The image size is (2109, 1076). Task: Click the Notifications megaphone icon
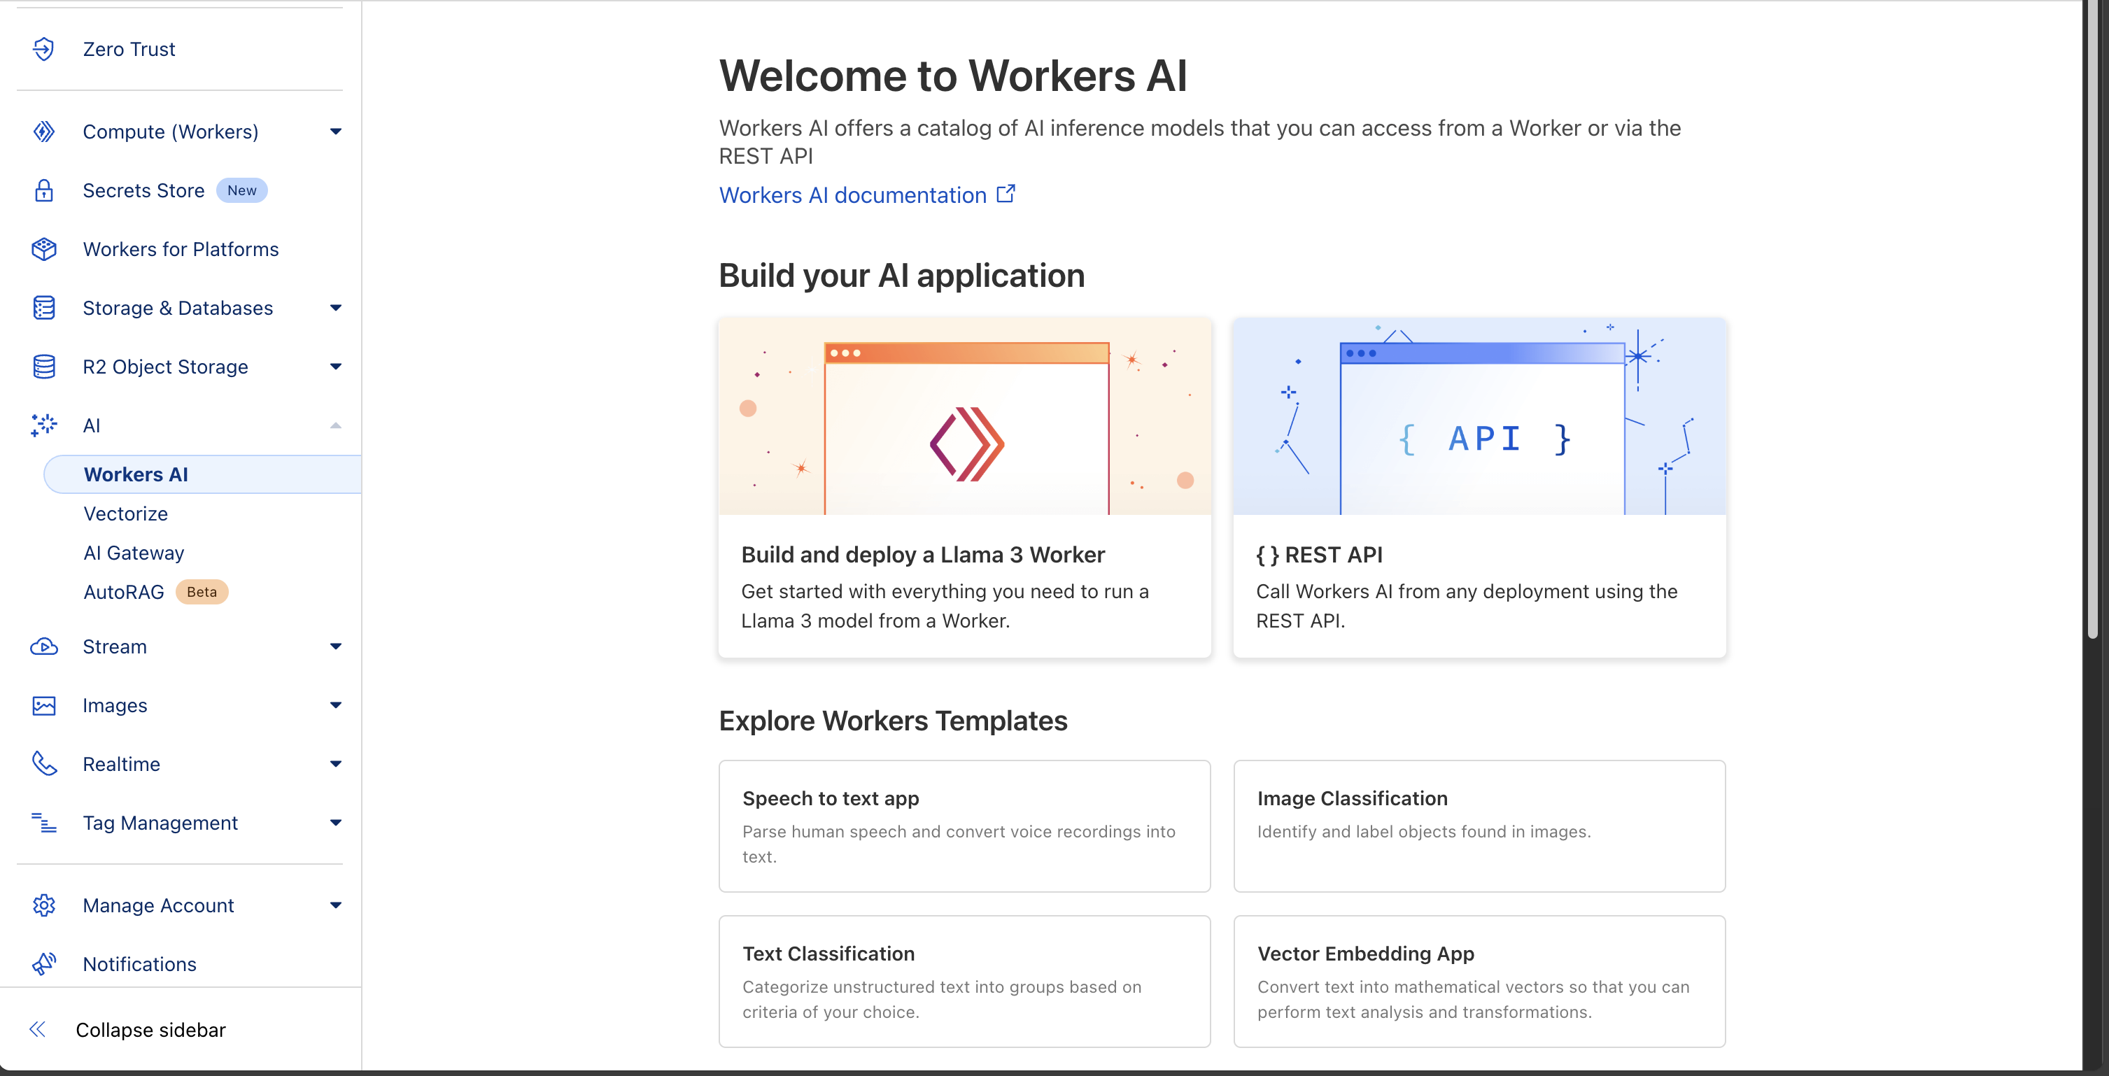pyautogui.click(x=43, y=964)
